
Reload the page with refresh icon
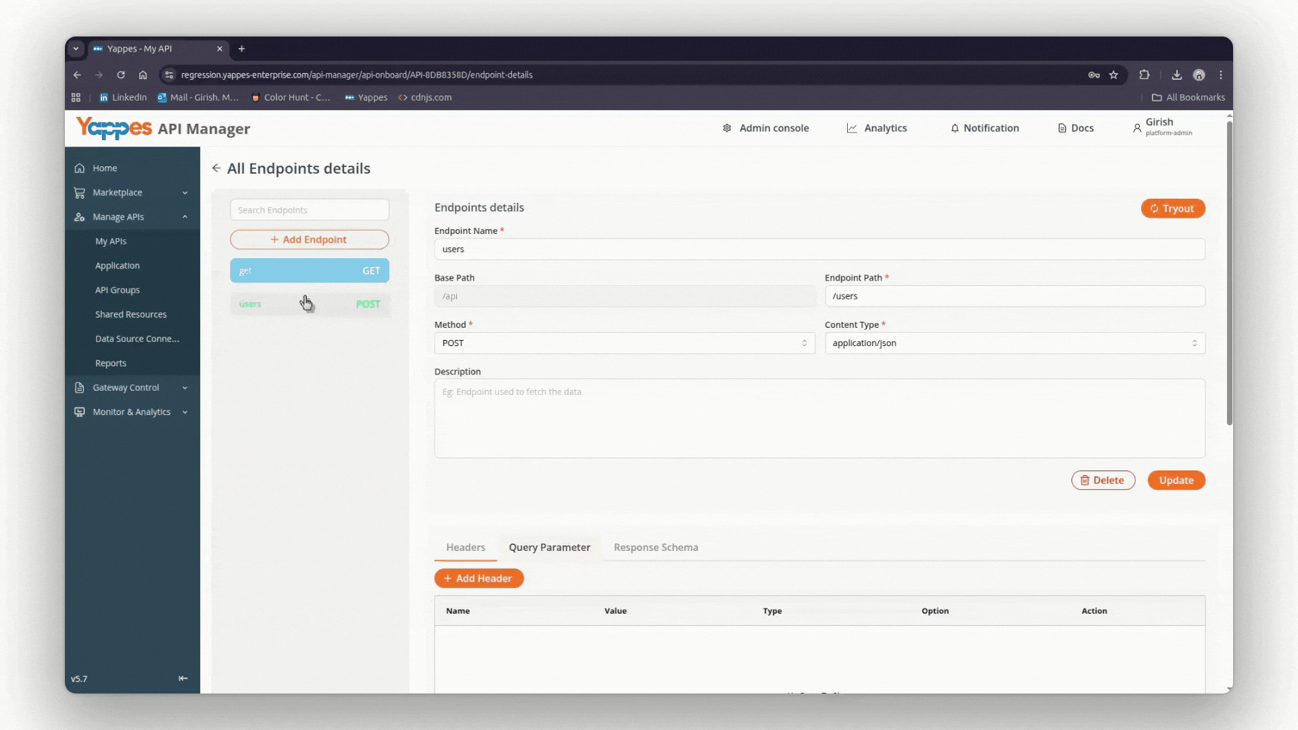(121, 75)
